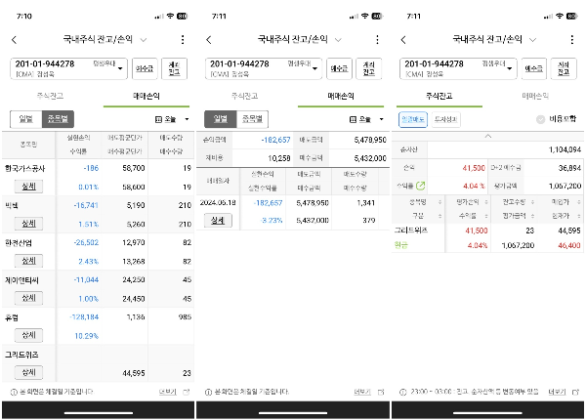Select 일별 segment on the middle screen
The height and width of the screenshot is (420, 586).
click(x=221, y=119)
